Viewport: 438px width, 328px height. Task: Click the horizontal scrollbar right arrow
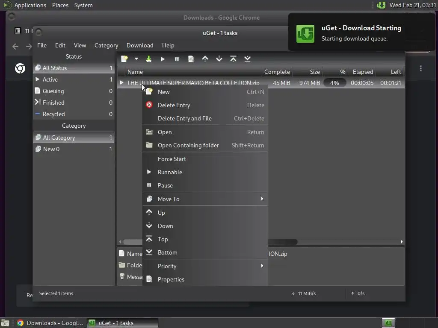pos(401,242)
